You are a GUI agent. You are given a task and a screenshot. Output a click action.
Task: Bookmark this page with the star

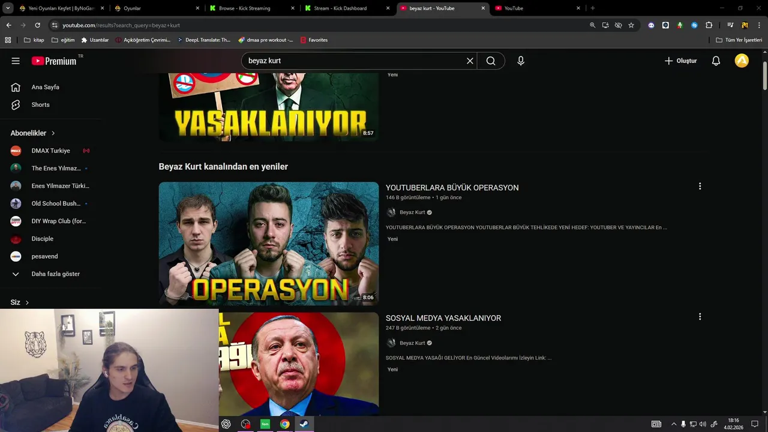[x=631, y=25]
